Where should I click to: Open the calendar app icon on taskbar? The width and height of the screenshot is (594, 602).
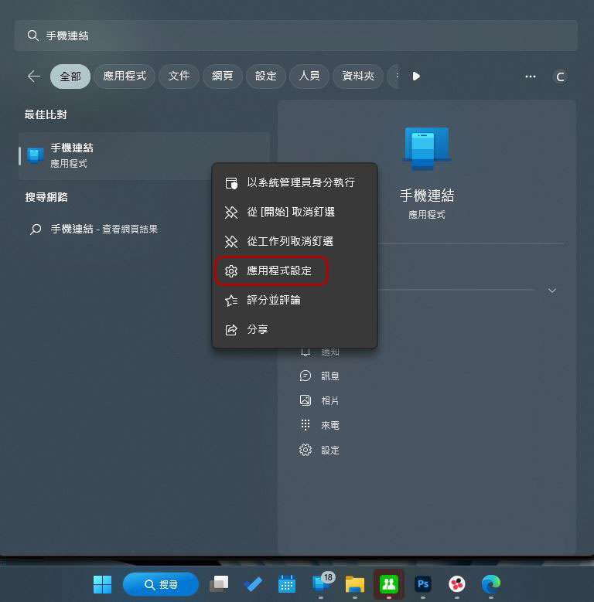click(287, 584)
